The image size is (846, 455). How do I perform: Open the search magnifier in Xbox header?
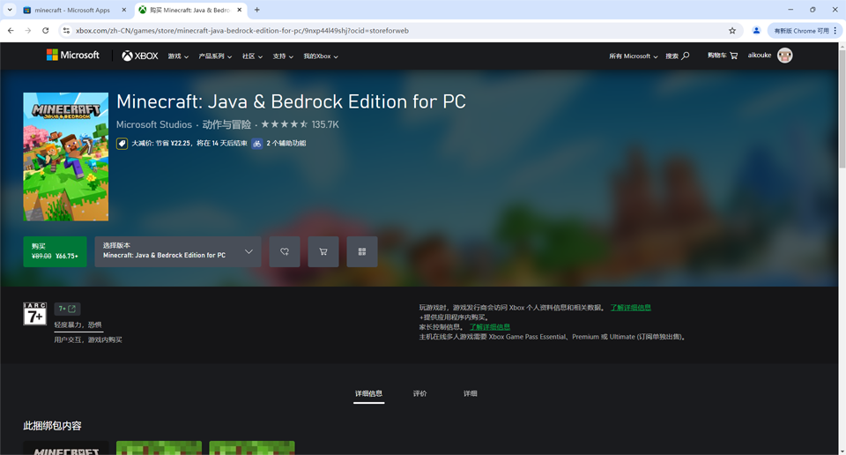point(678,56)
